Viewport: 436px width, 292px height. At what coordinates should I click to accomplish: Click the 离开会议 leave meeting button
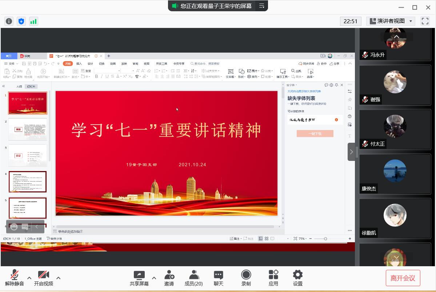tap(403, 278)
